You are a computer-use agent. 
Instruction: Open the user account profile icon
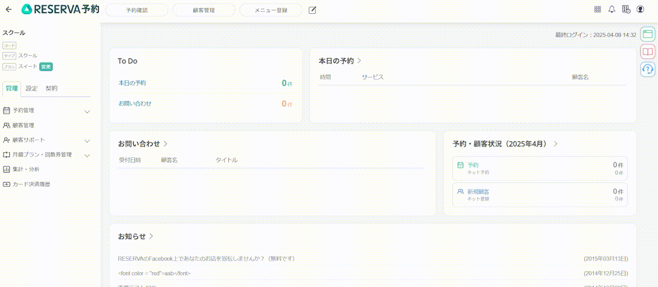[640, 9]
